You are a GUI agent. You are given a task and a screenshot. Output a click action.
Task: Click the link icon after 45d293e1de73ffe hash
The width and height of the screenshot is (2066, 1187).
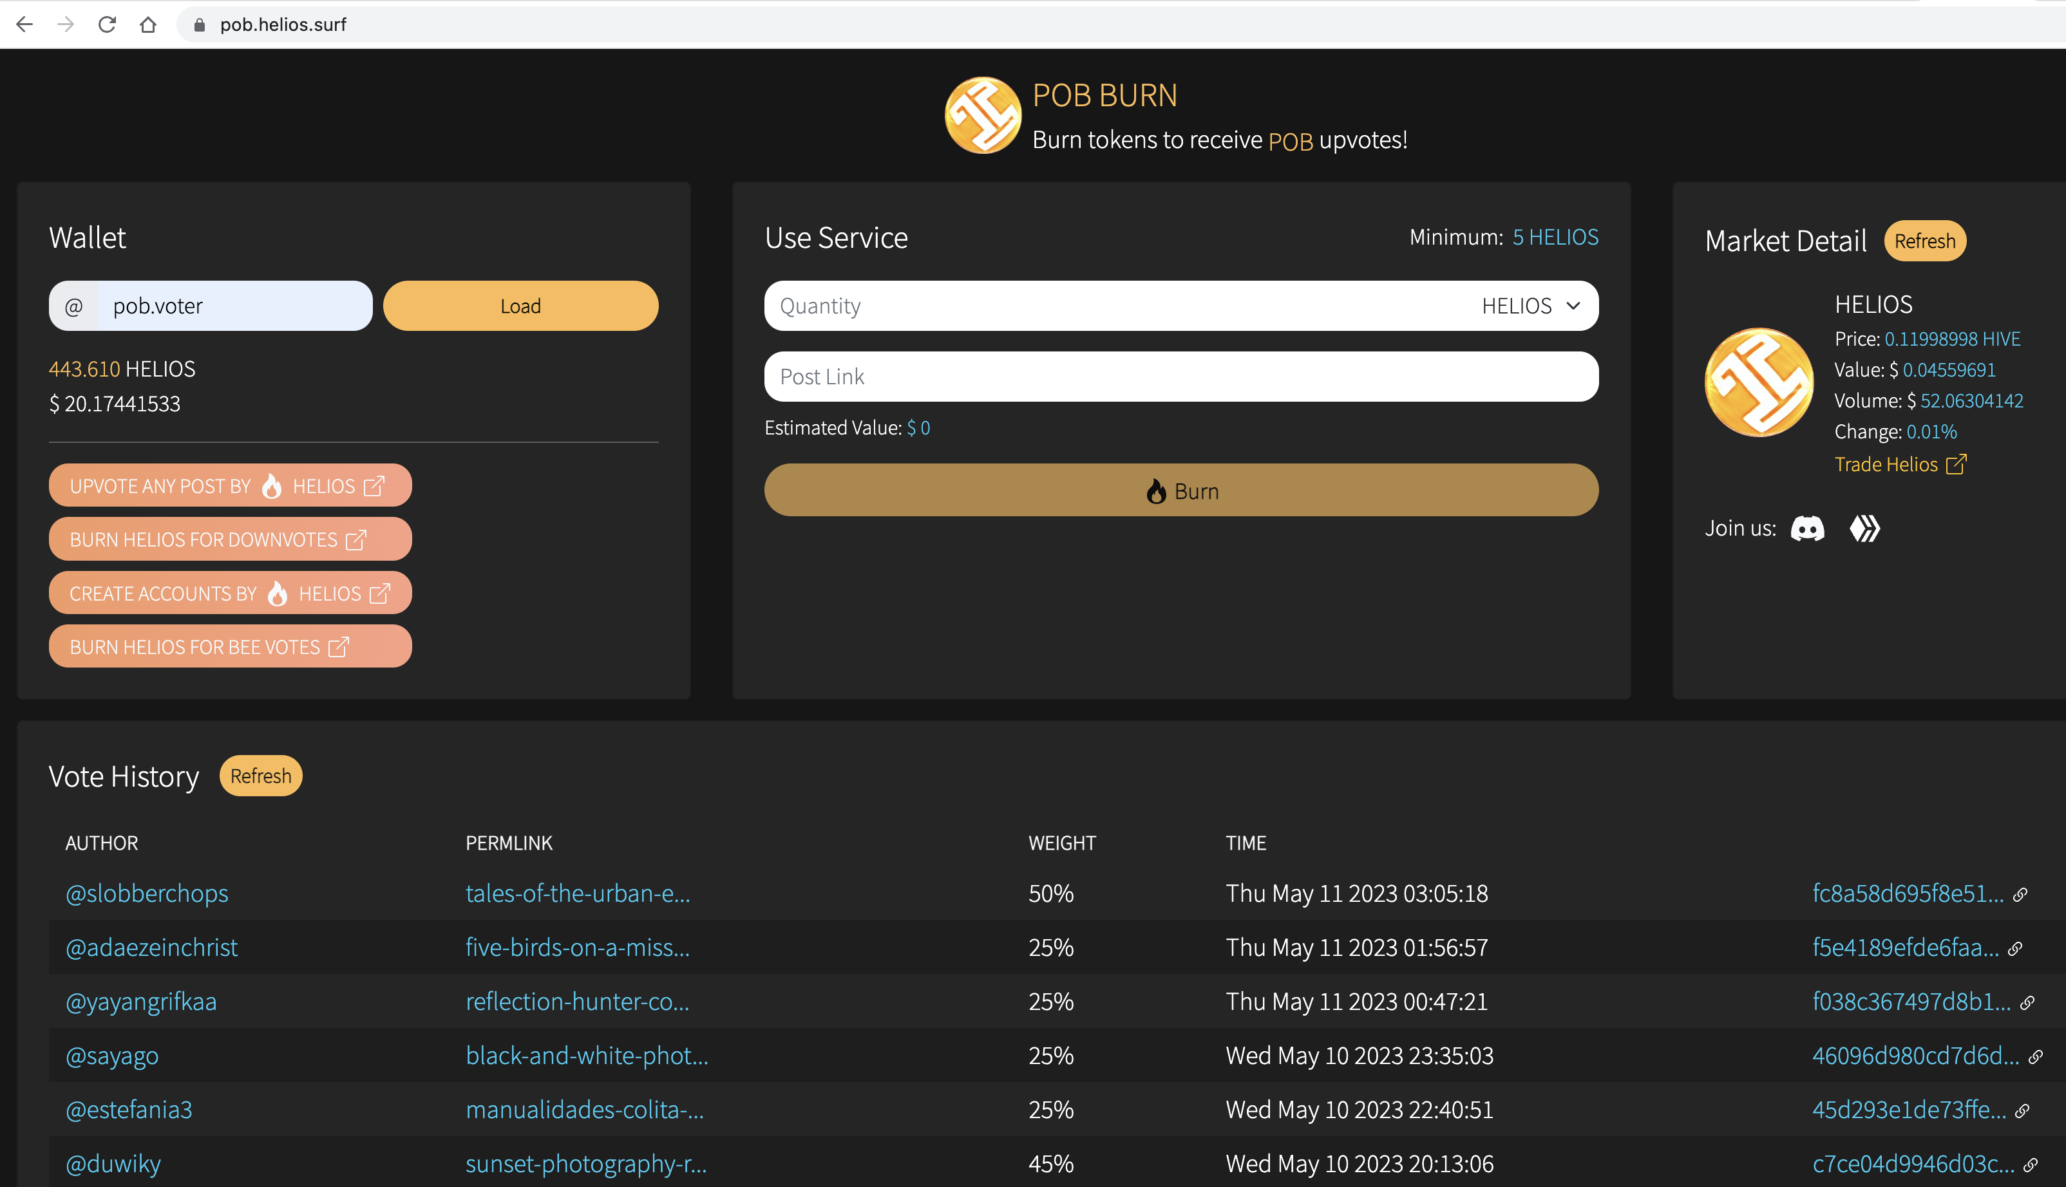click(x=2022, y=1110)
